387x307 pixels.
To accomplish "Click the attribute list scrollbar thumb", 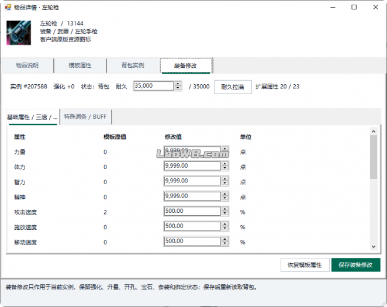I will pos(374,157).
